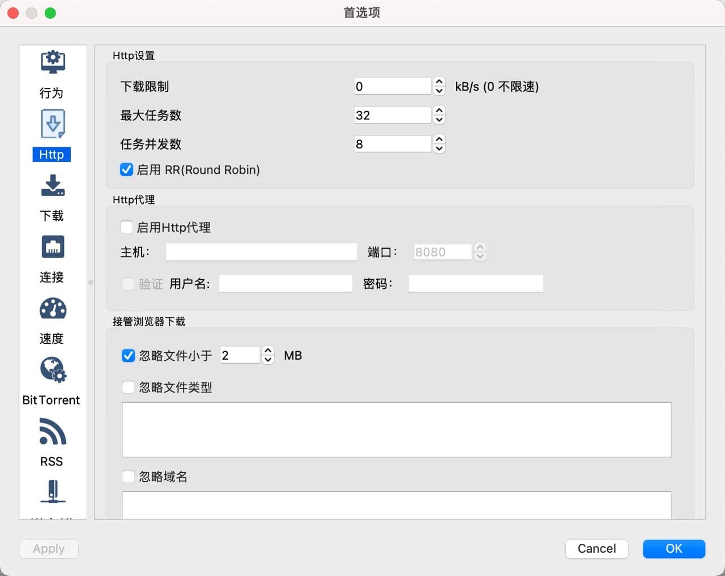Decrease 最大任务数 value with down arrow

tap(439, 120)
